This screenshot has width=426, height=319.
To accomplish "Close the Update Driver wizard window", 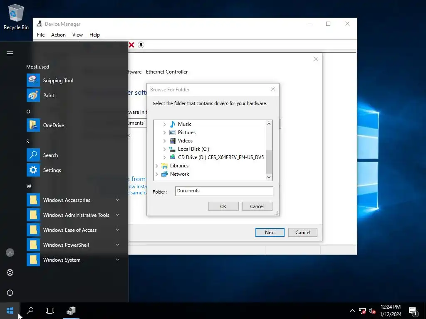I will (x=315, y=59).
